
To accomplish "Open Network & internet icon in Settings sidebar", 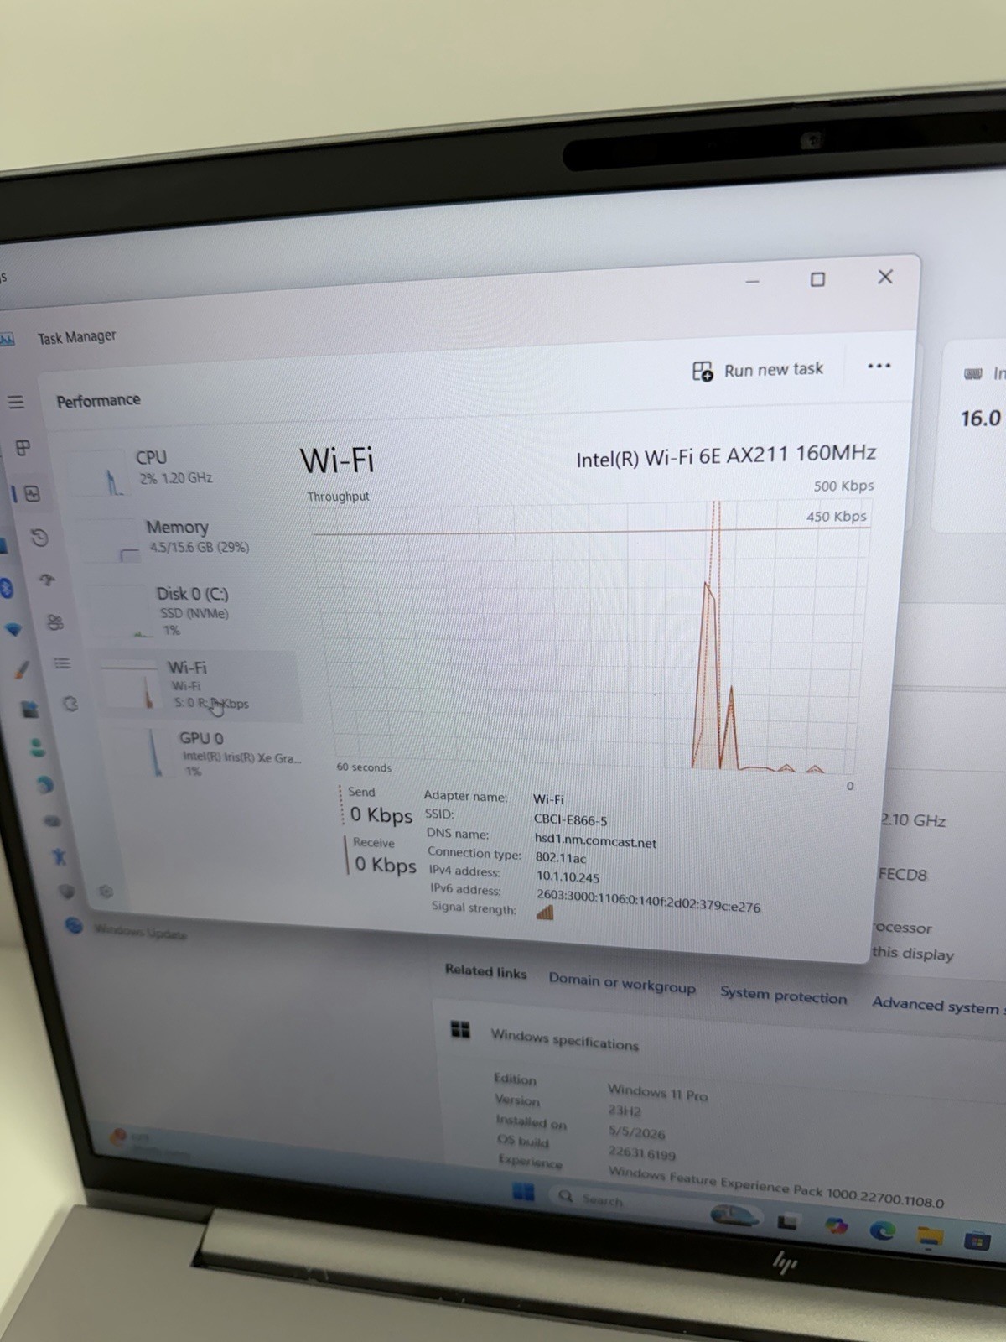I will 13,628.
